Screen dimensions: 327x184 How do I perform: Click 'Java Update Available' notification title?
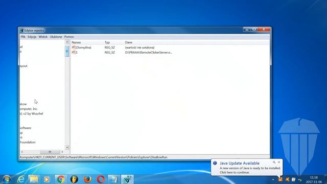240,163
